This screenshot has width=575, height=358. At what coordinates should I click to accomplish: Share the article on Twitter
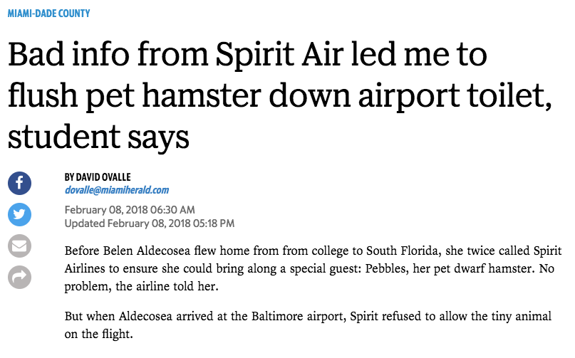point(19,214)
